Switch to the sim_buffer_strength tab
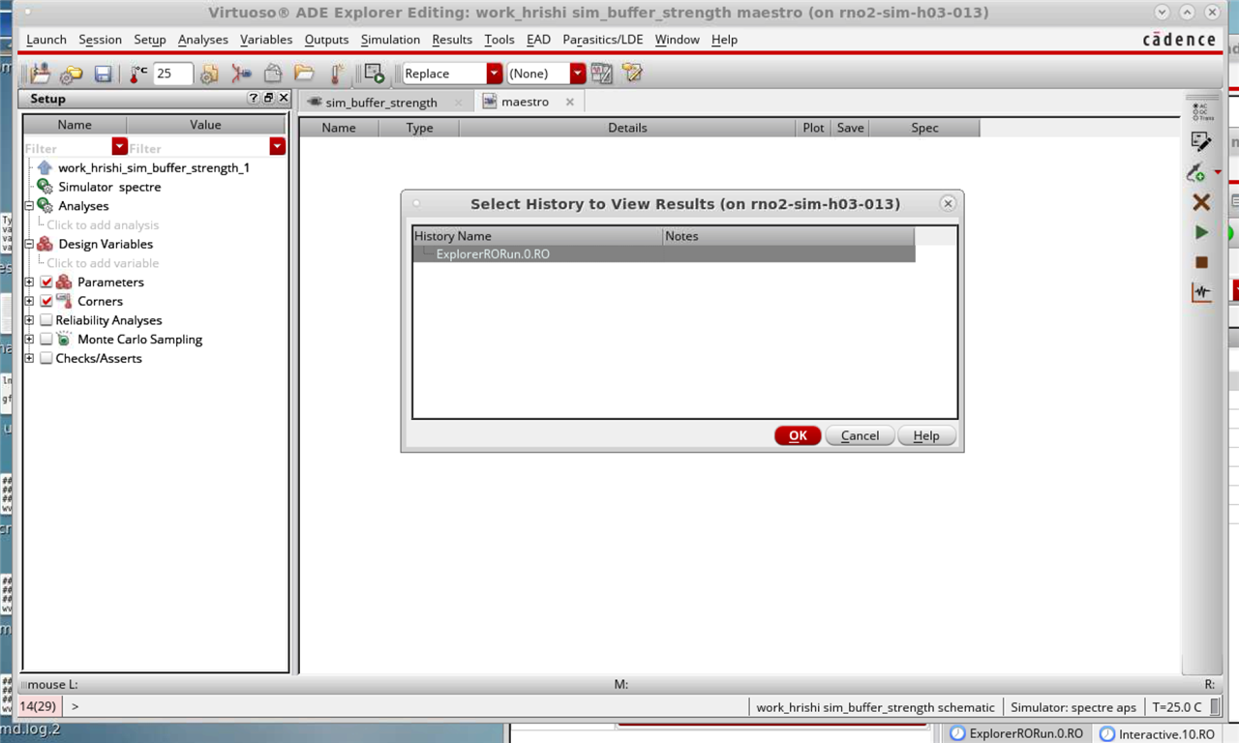The height and width of the screenshot is (743, 1239). coord(381,102)
